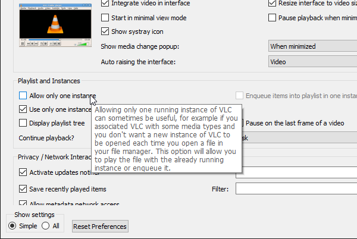
Task: Click into the Filter text field
Action: [296, 189]
